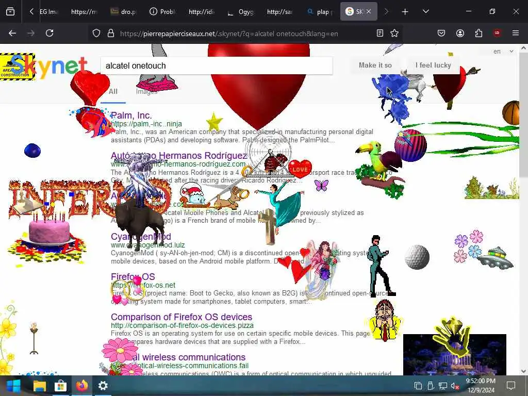
Task: Bookmark this page with the star icon
Action: [x=394, y=33]
